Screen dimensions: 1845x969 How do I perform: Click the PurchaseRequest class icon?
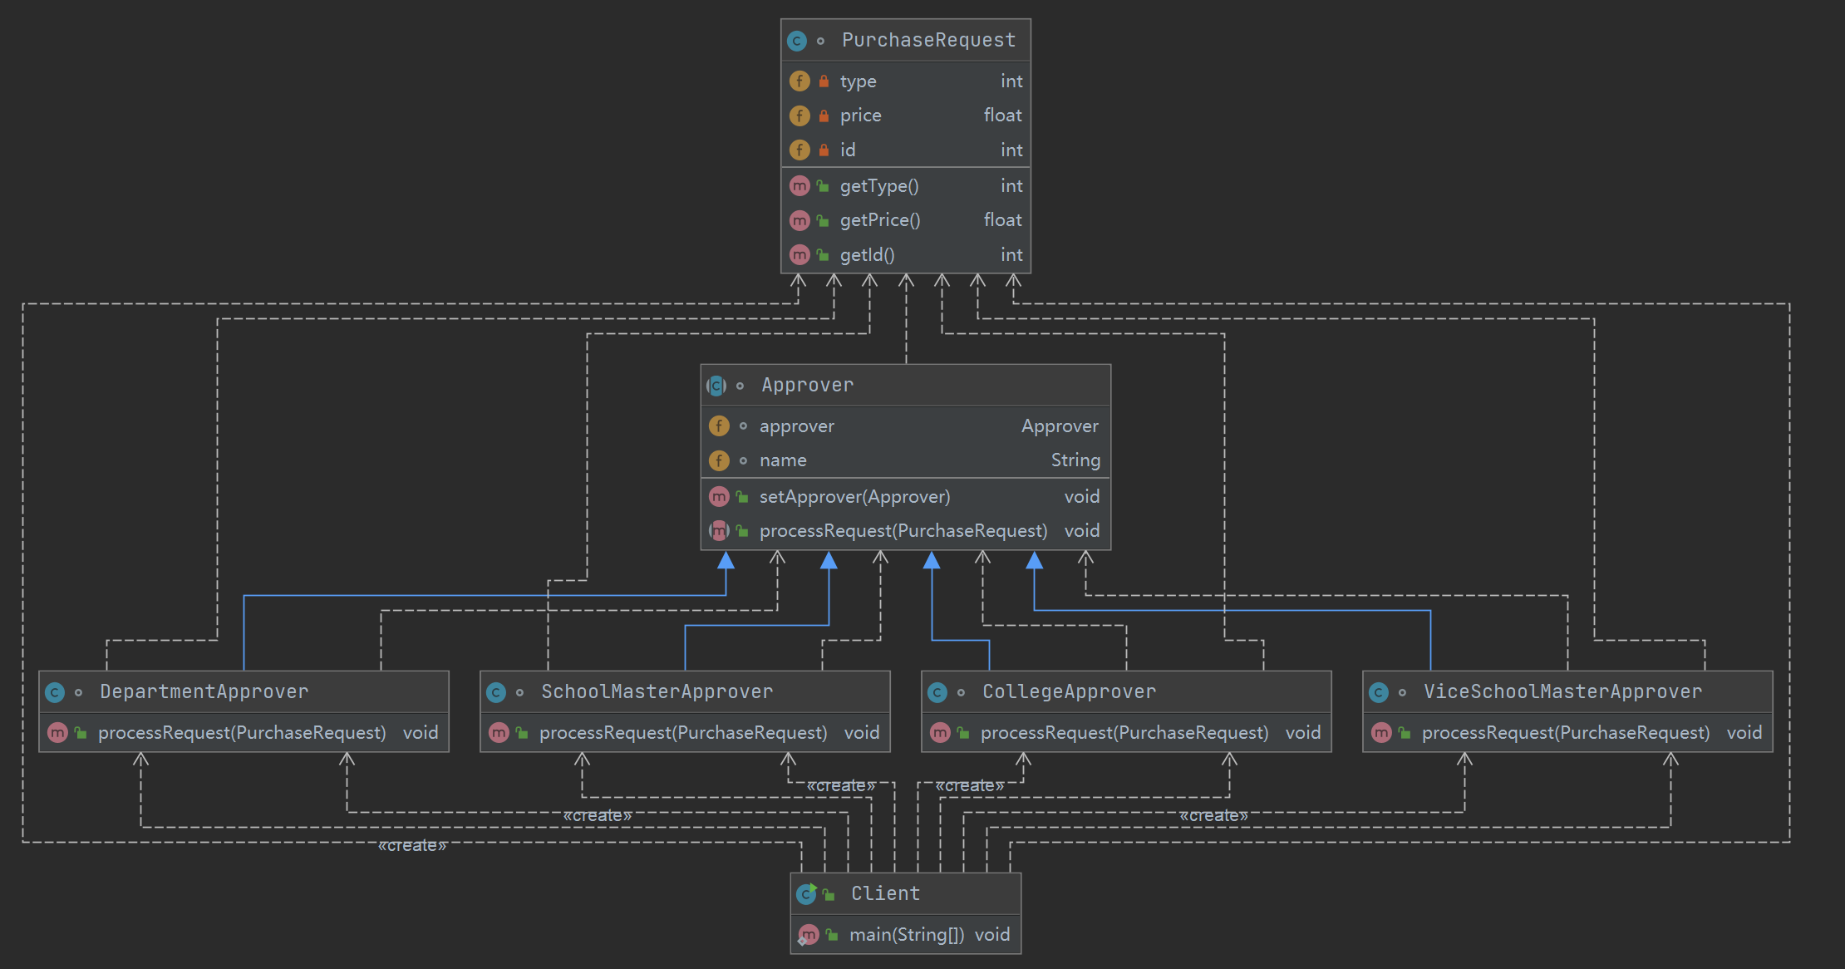tap(796, 41)
